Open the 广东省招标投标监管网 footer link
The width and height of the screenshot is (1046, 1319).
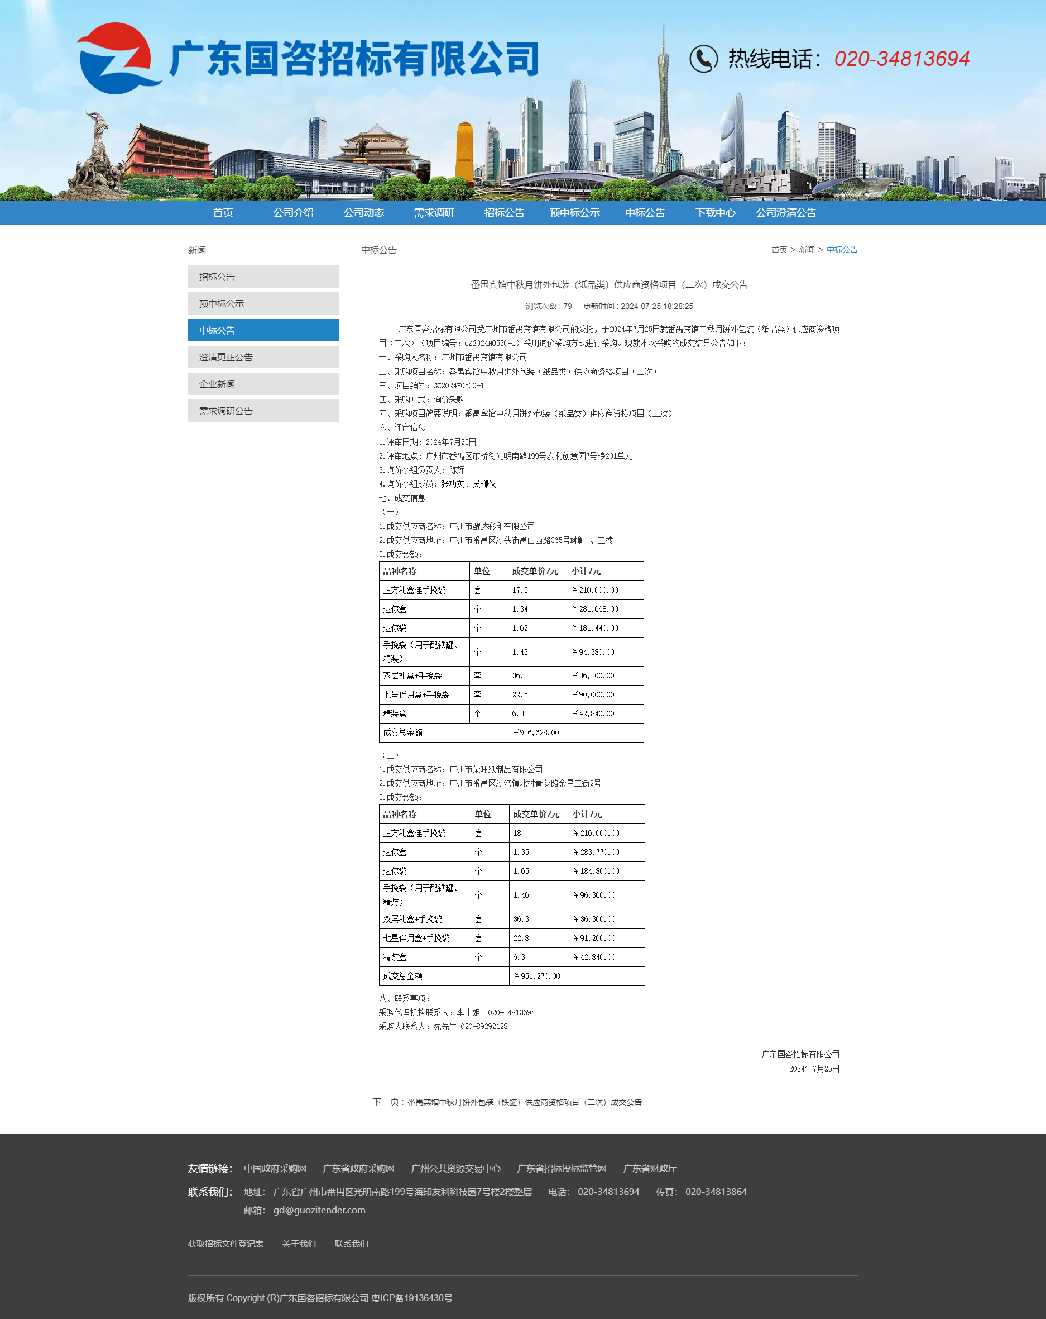[562, 1169]
